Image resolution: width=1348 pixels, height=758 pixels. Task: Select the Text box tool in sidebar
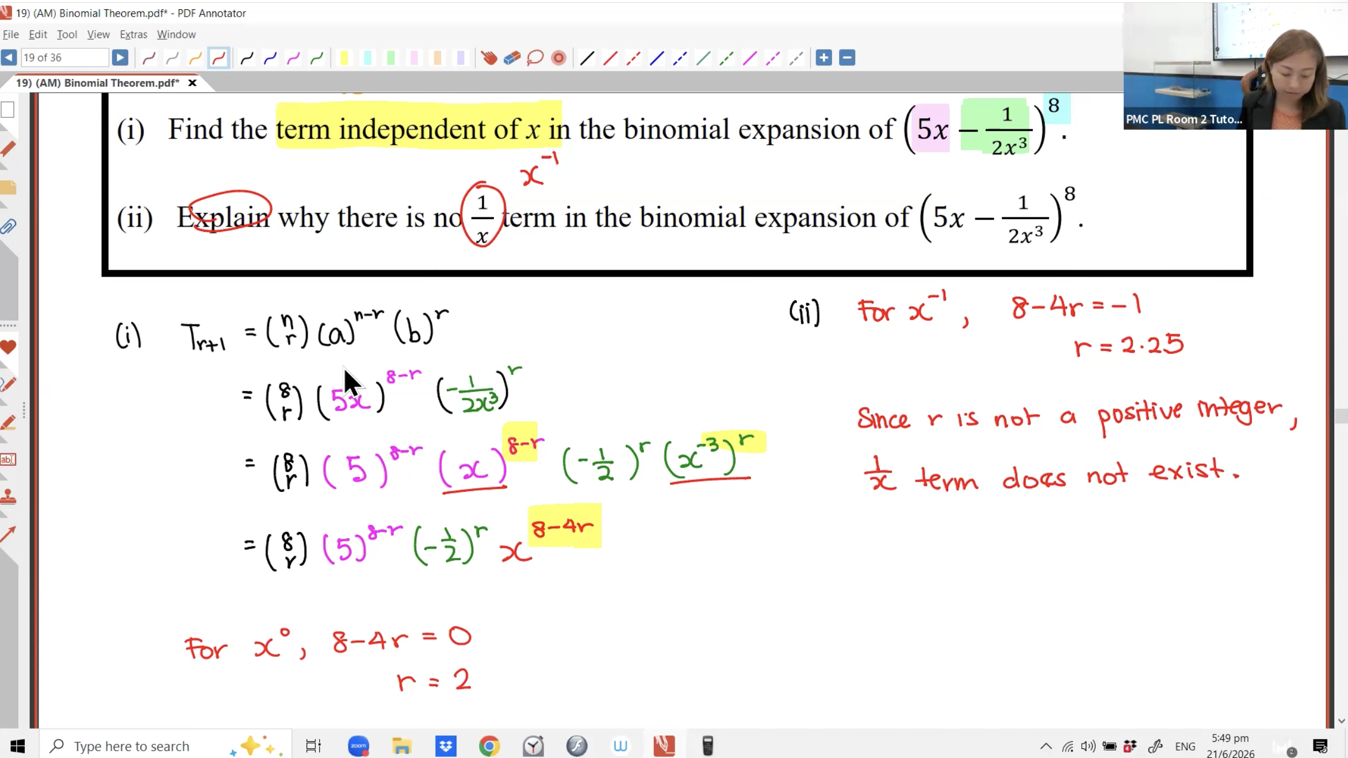(8, 460)
